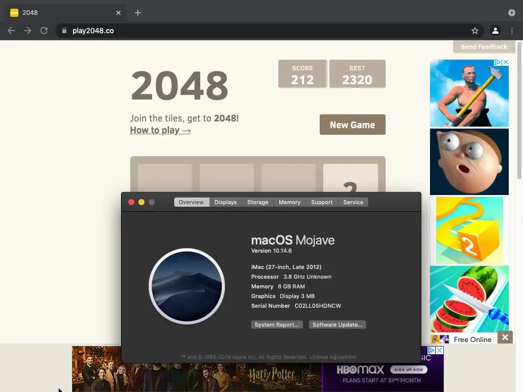The width and height of the screenshot is (523, 392).
Task: Open the hammer man game ad thumbnail
Action: (469, 93)
